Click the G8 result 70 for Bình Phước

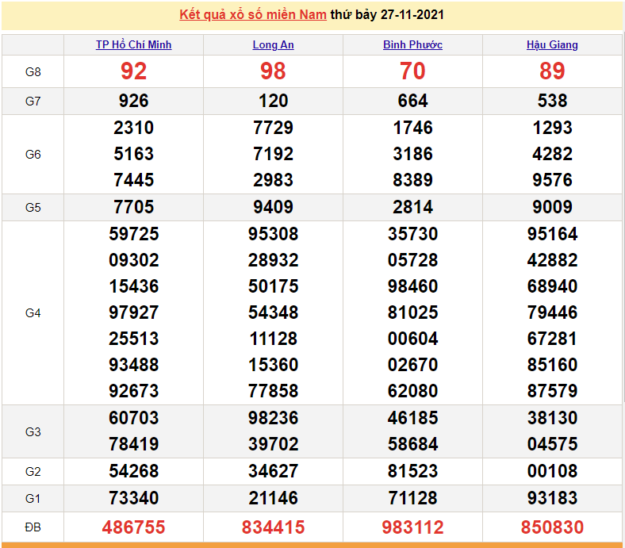click(x=412, y=72)
